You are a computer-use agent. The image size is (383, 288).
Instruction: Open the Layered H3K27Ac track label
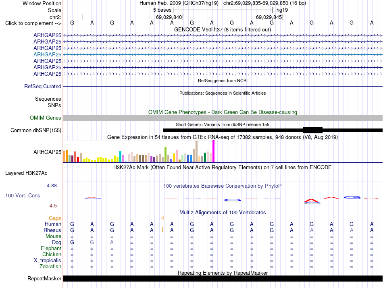point(26,173)
